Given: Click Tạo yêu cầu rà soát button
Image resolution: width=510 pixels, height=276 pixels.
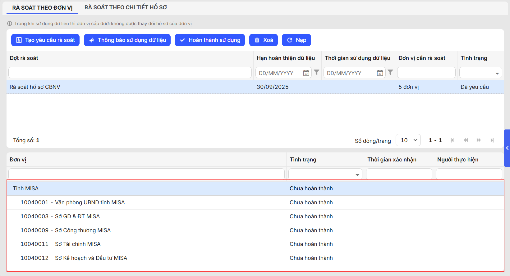Looking at the screenshot, I should tap(45, 40).
